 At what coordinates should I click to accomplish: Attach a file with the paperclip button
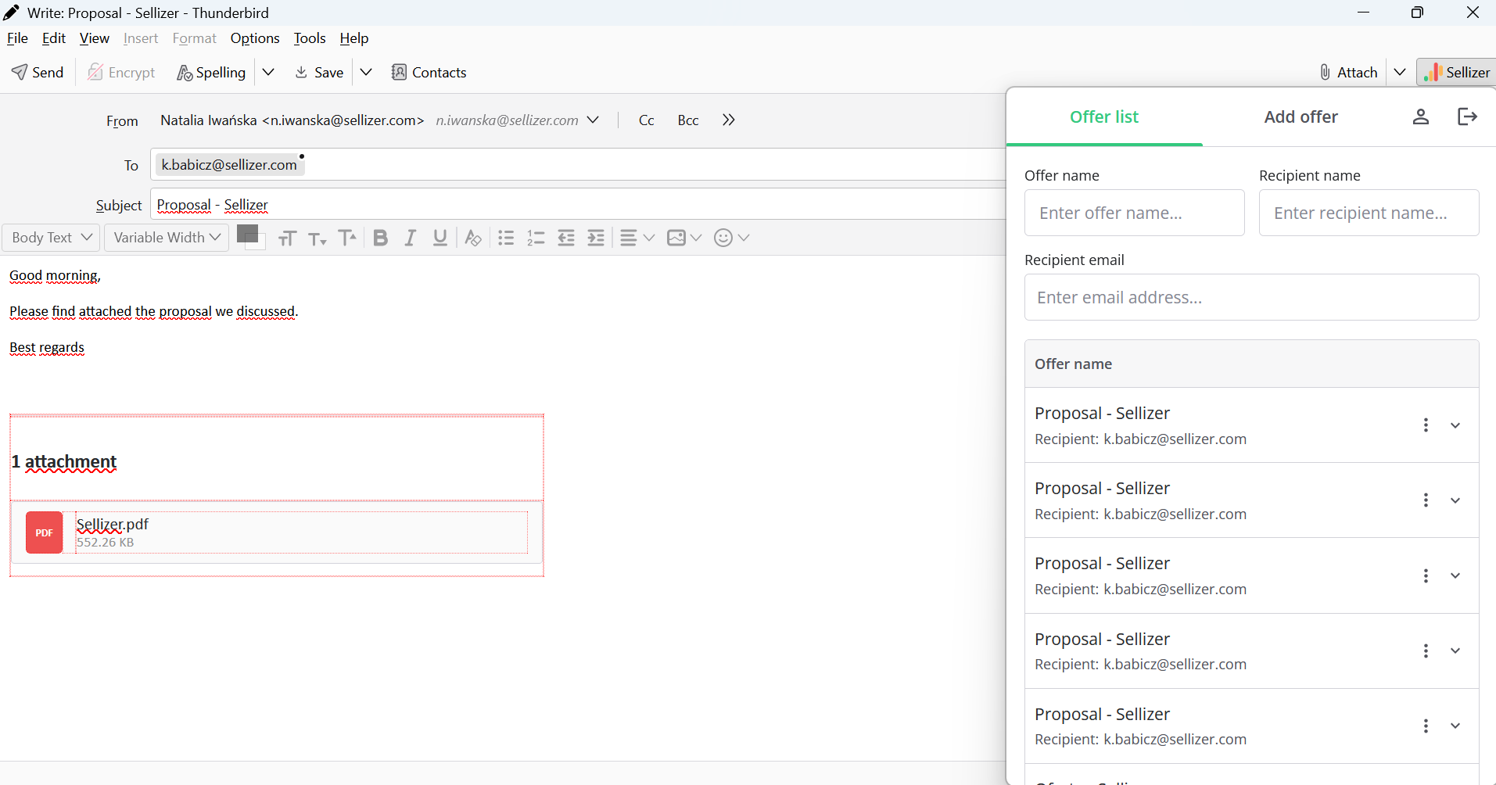coord(1348,73)
